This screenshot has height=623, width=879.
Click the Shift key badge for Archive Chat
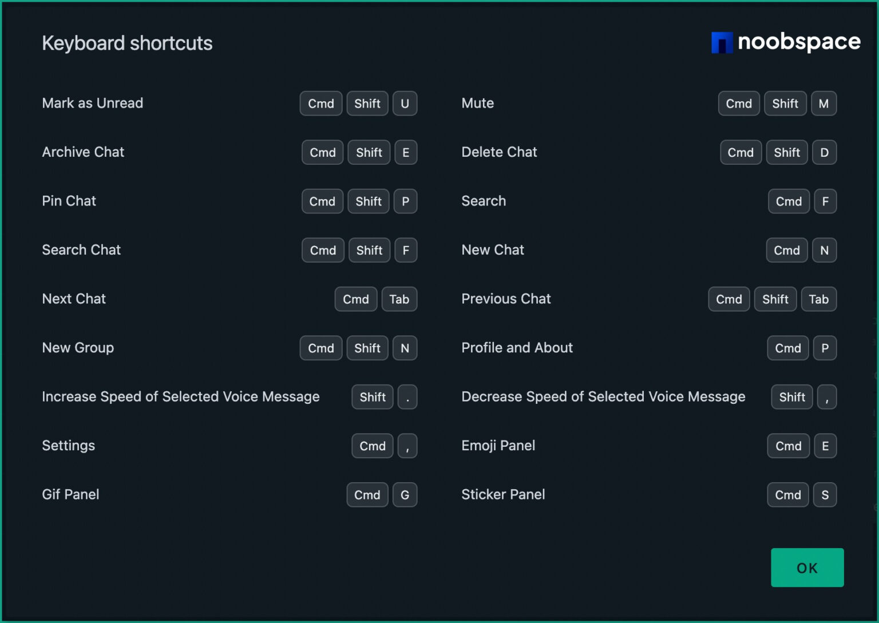coord(369,152)
